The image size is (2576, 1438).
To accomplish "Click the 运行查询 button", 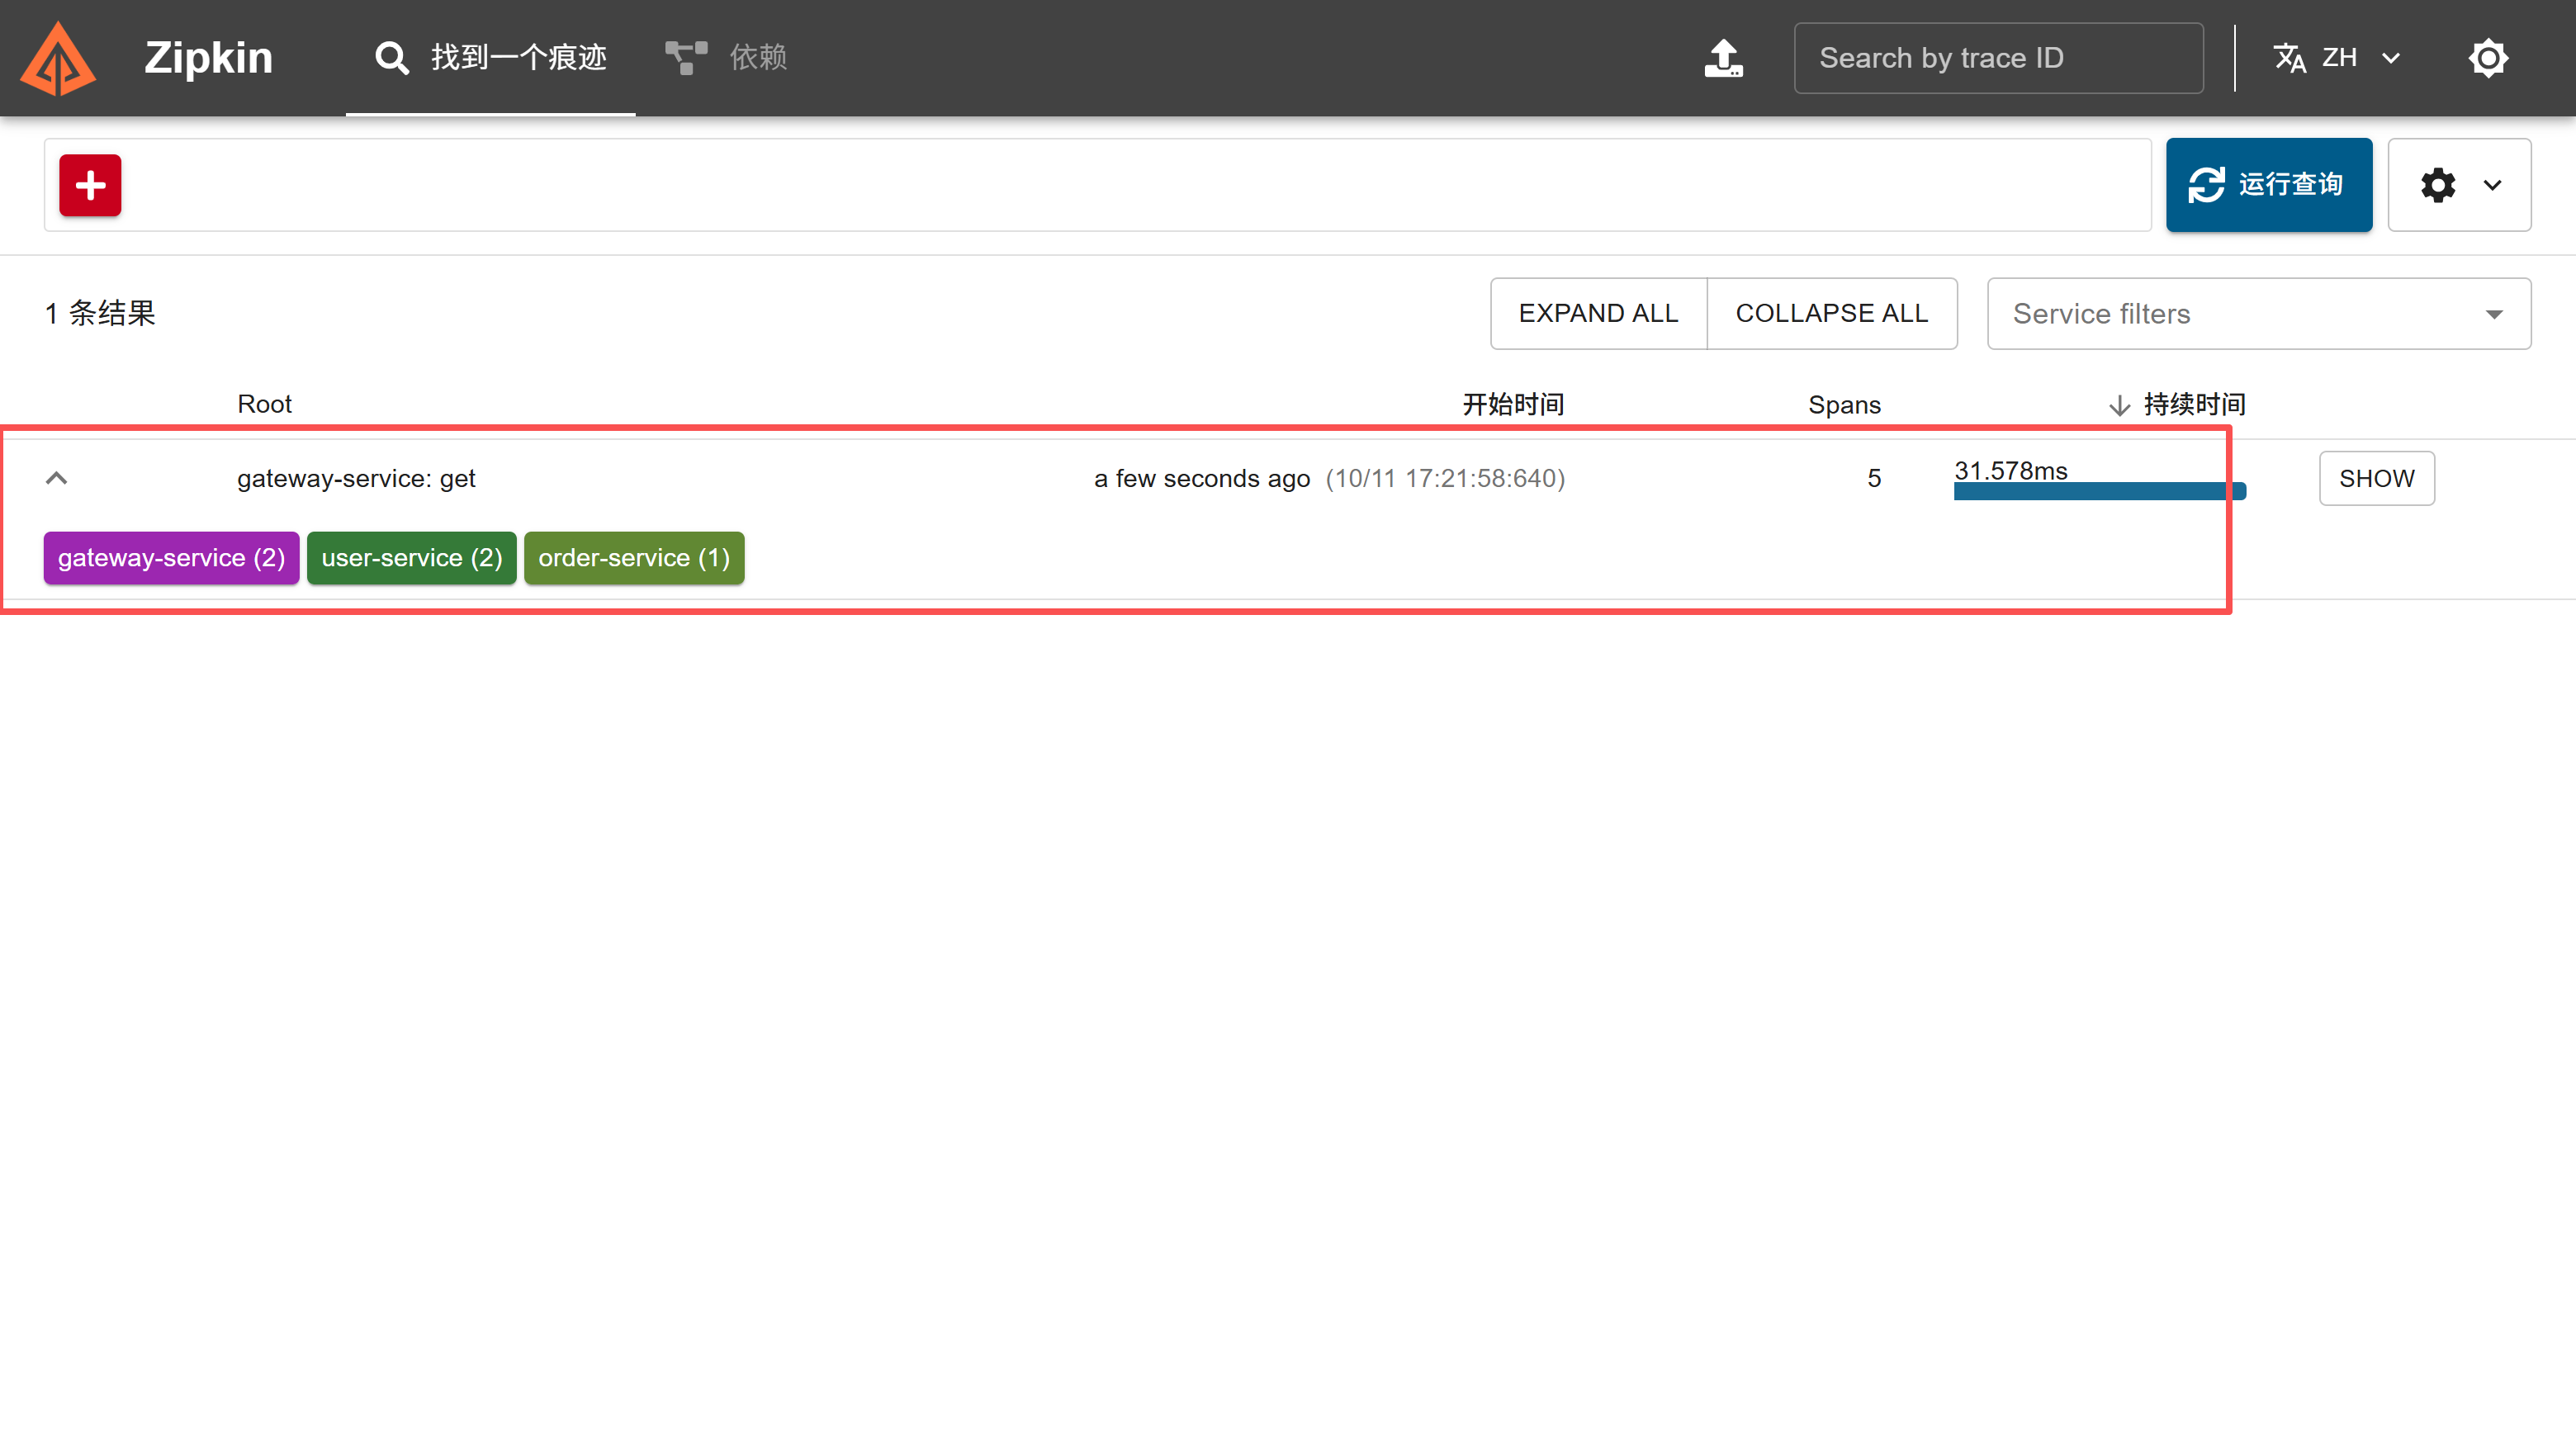I will coord(2269,185).
